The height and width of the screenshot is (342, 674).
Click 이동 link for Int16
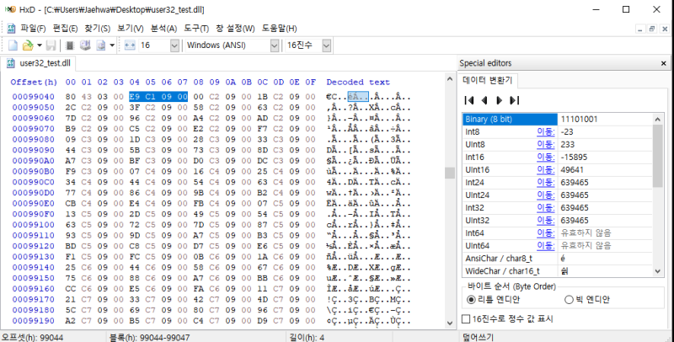[x=546, y=158]
